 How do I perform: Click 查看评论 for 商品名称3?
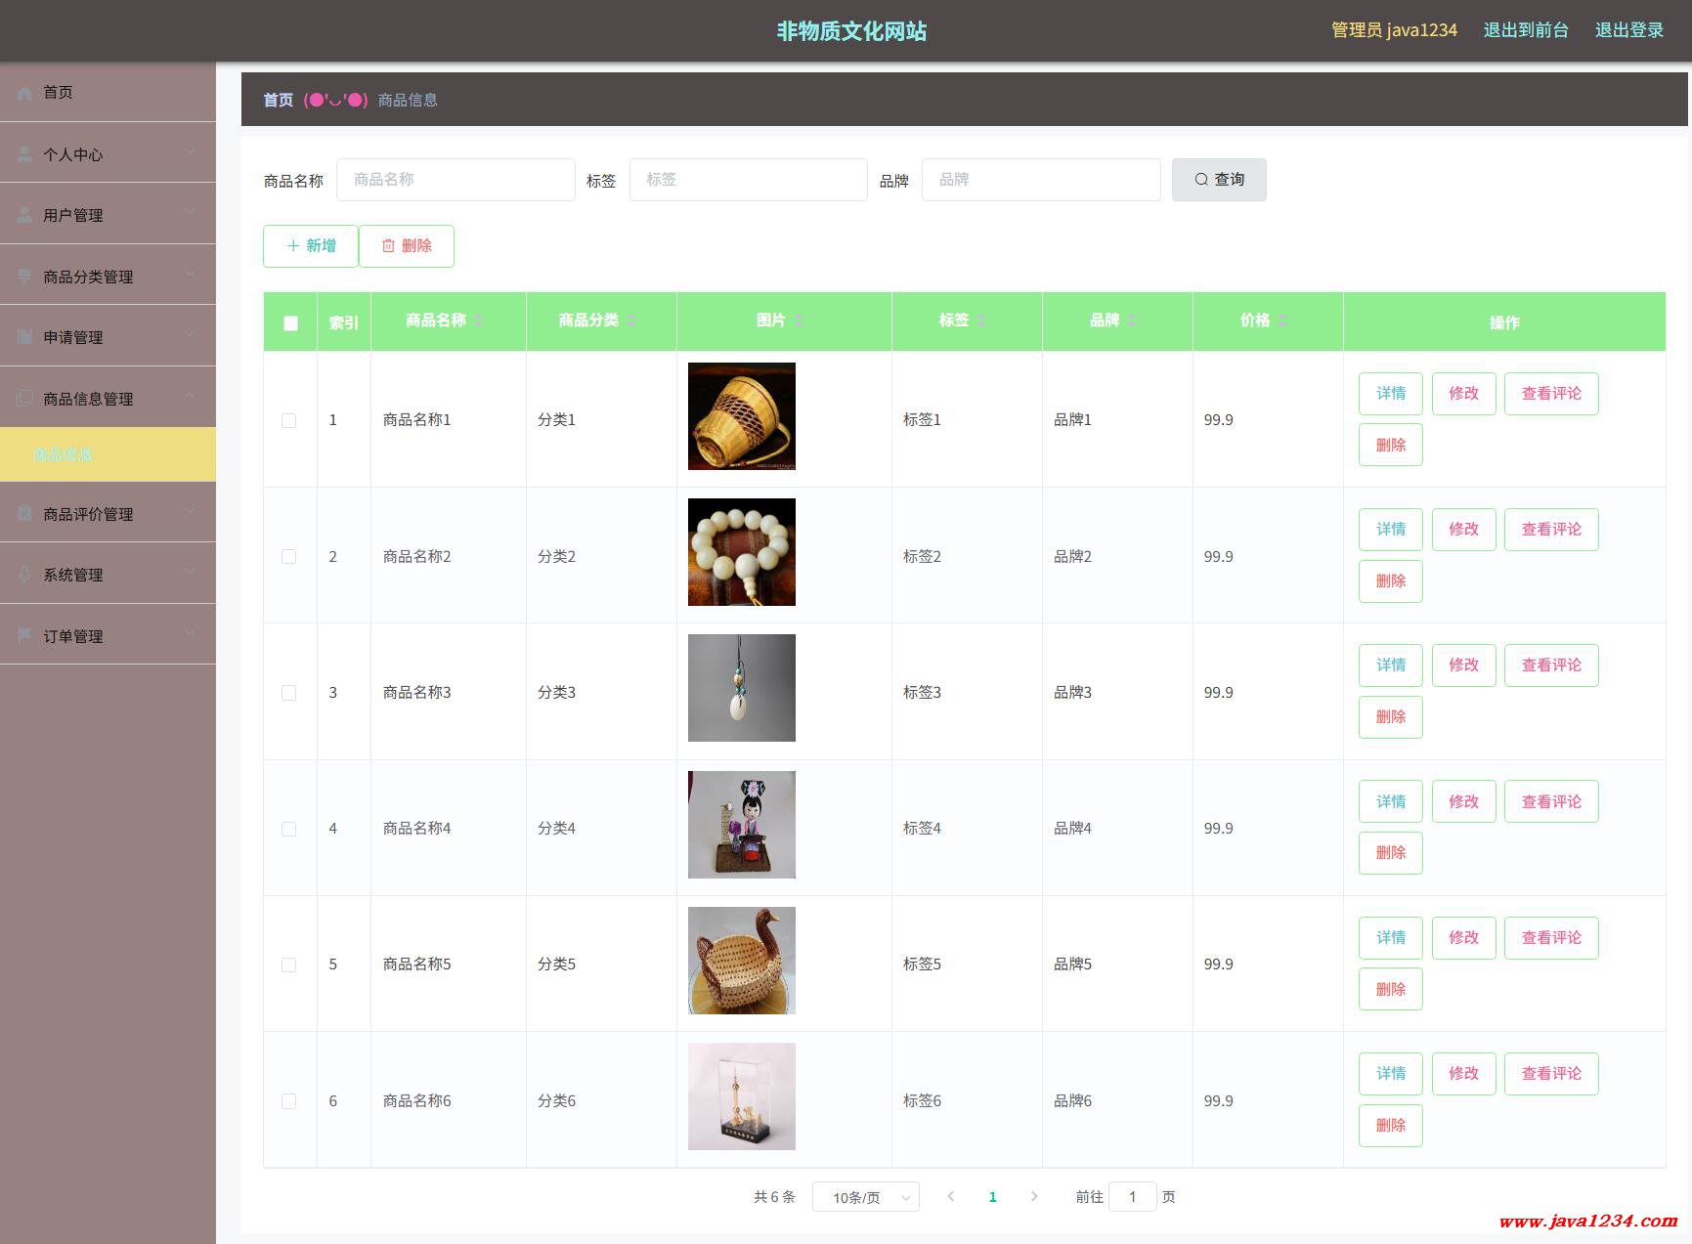pyautogui.click(x=1550, y=665)
